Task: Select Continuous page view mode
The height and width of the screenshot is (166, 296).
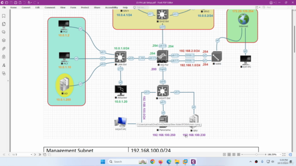Action: click(x=229, y=154)
